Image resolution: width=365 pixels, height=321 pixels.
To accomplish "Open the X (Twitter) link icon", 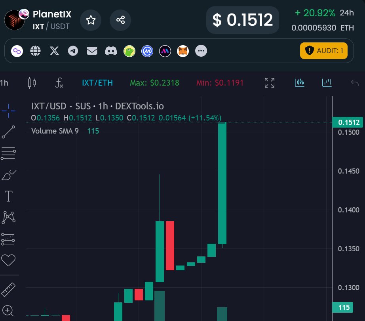I will pos(54,51).
